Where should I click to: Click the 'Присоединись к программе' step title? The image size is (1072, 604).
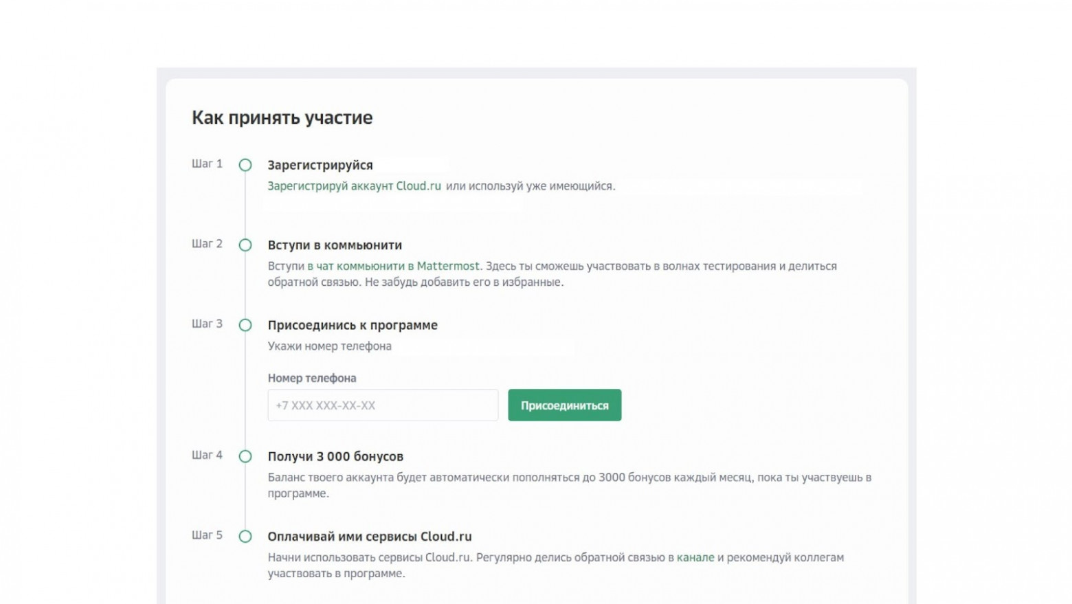pyautogui.click(x=353, y=326)
